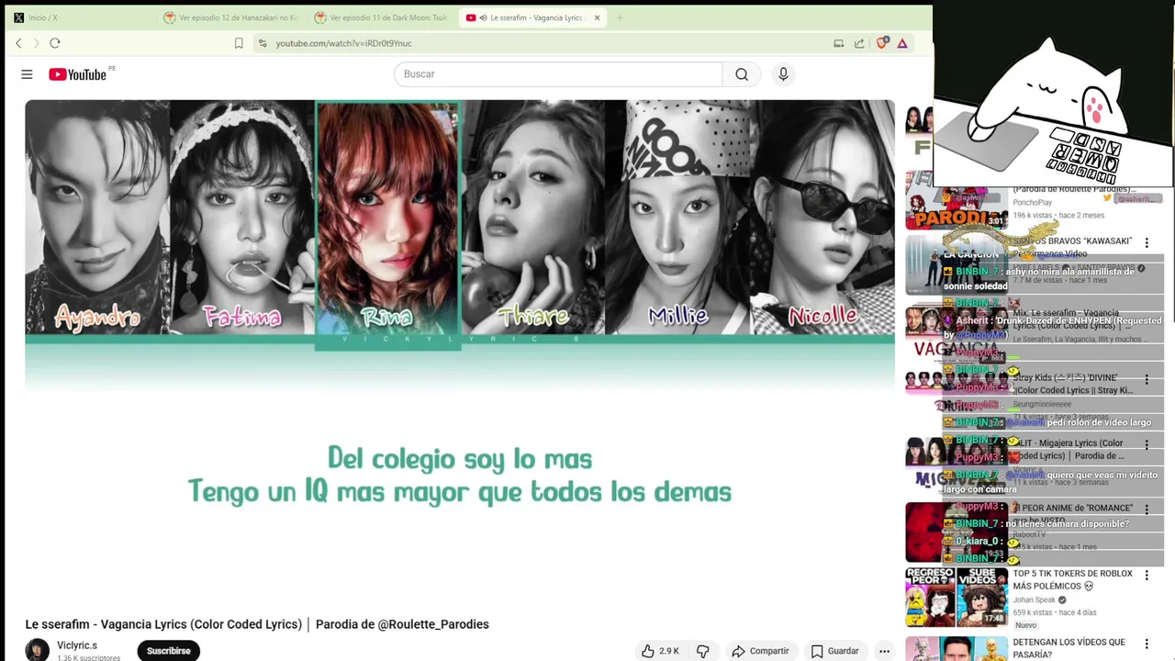Go forward with the browser forward arrow
Image resolution: width=1175 pixels, height=661 pixels.
pos(37,43)
